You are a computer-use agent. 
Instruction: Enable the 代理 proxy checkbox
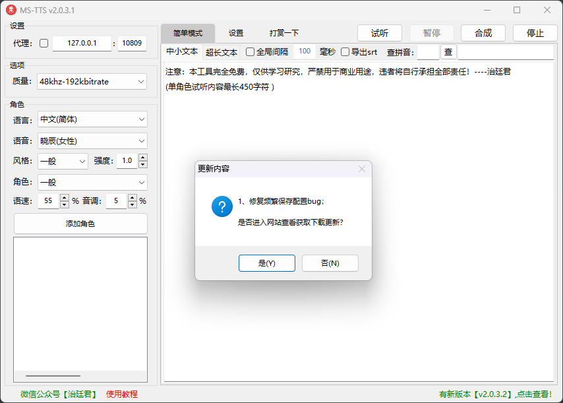(x=44, y=44)
